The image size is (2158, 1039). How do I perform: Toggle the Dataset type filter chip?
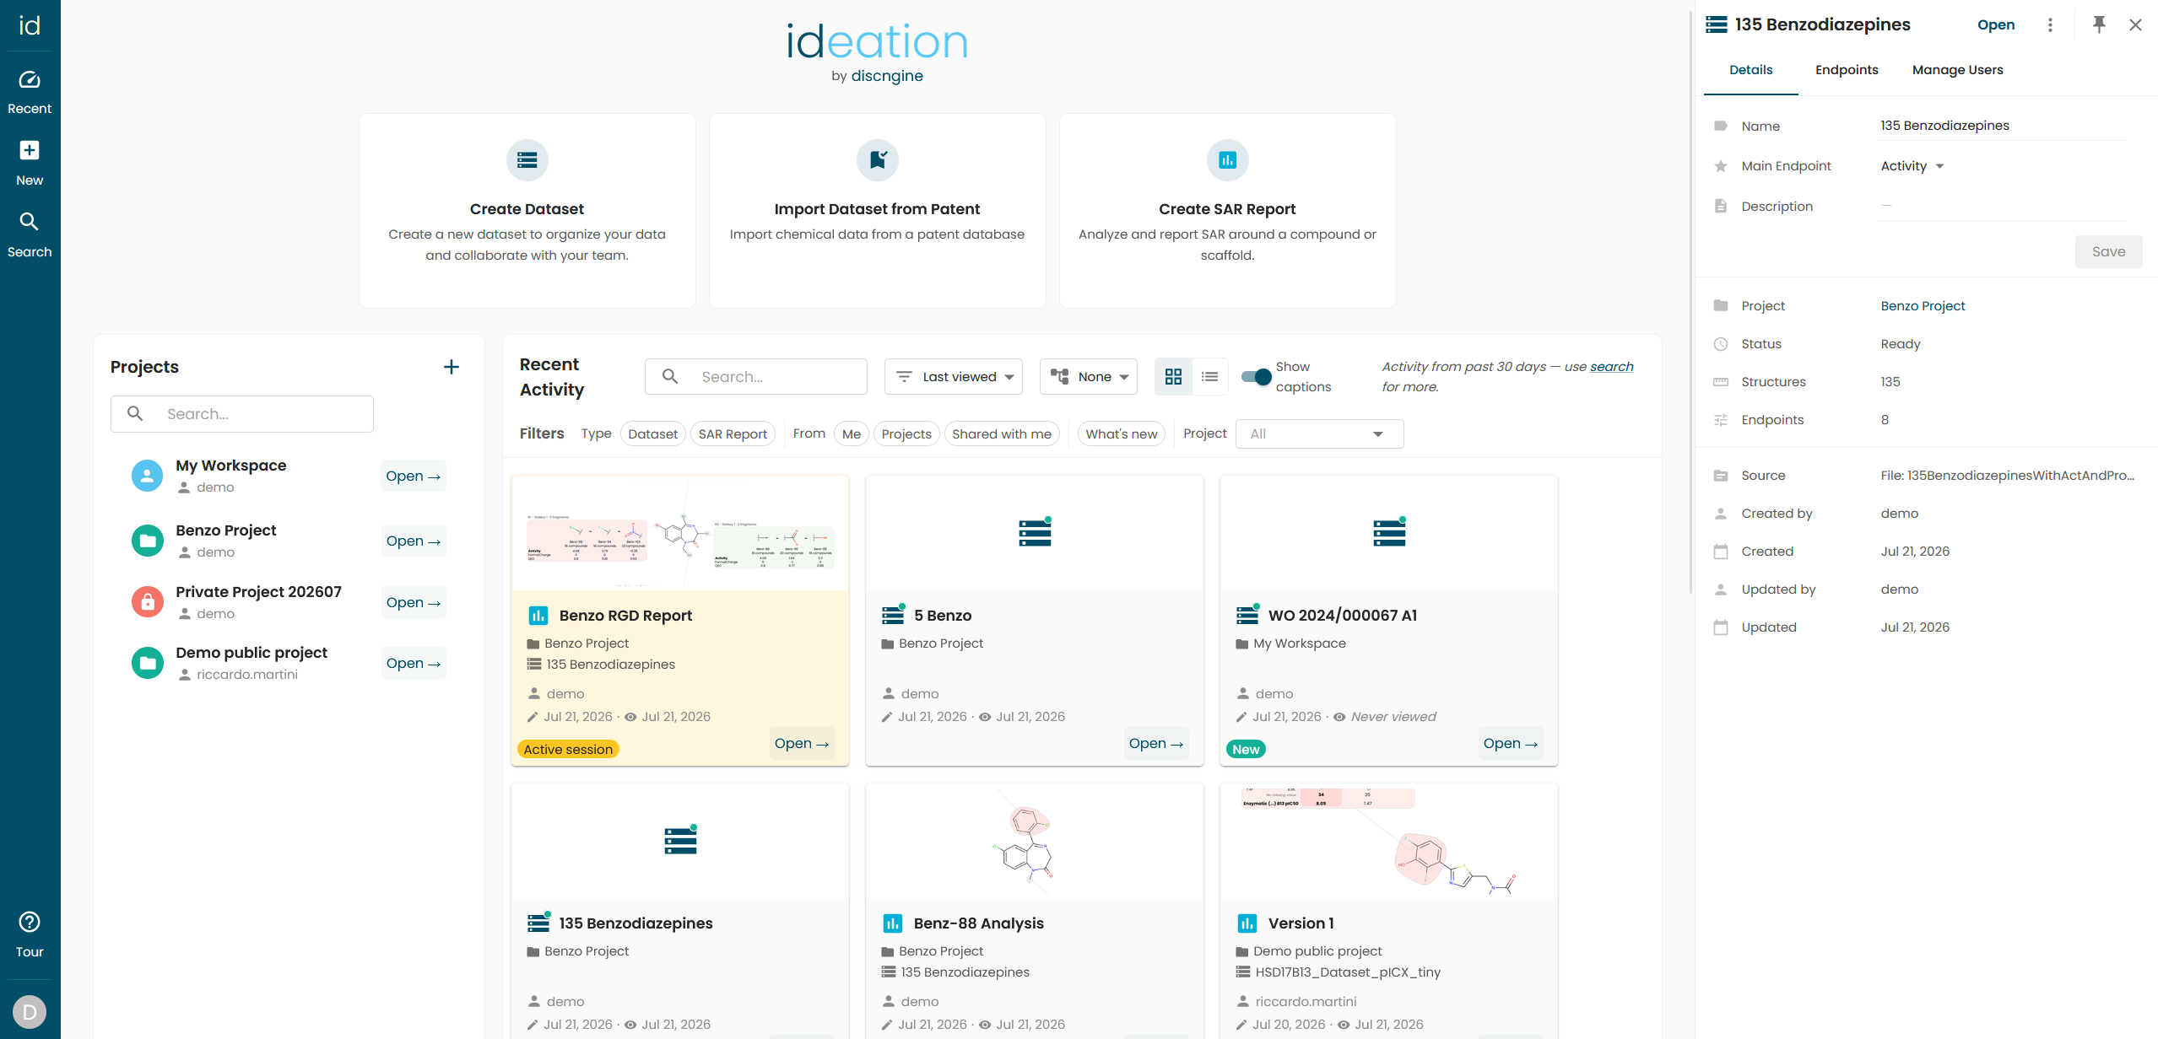(652, 433)
